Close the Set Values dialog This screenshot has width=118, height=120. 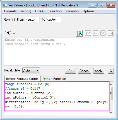111,5
